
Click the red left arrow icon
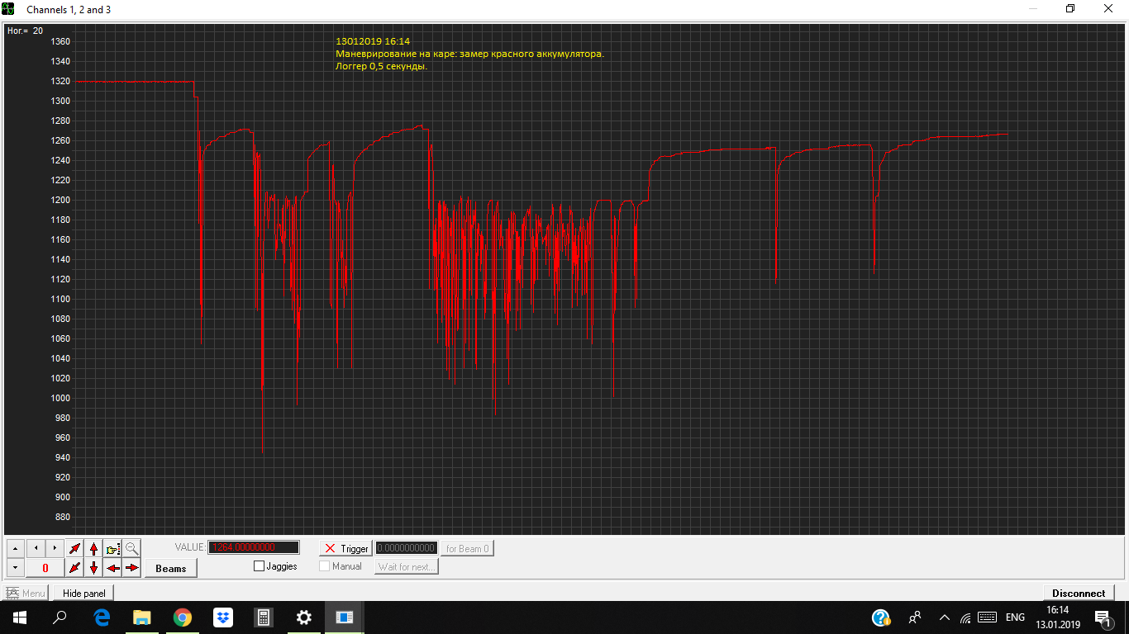coord(113,568)
